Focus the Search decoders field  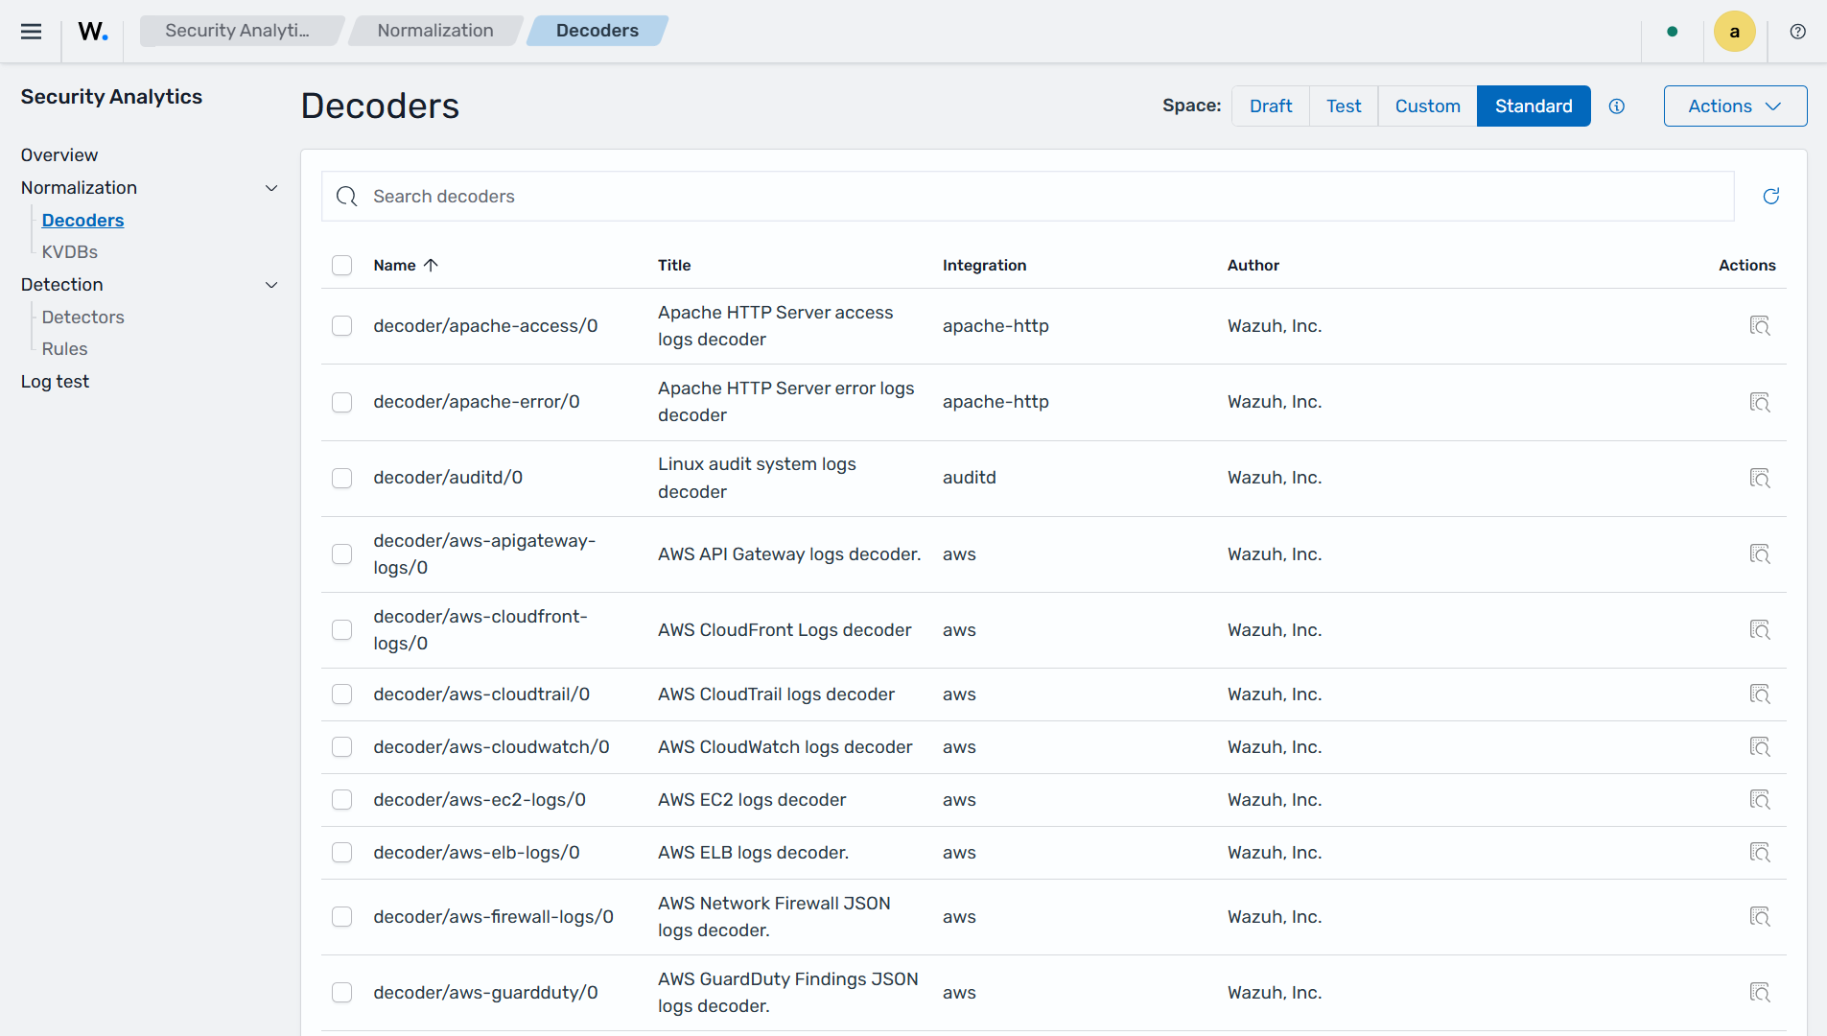[1027, 197]
